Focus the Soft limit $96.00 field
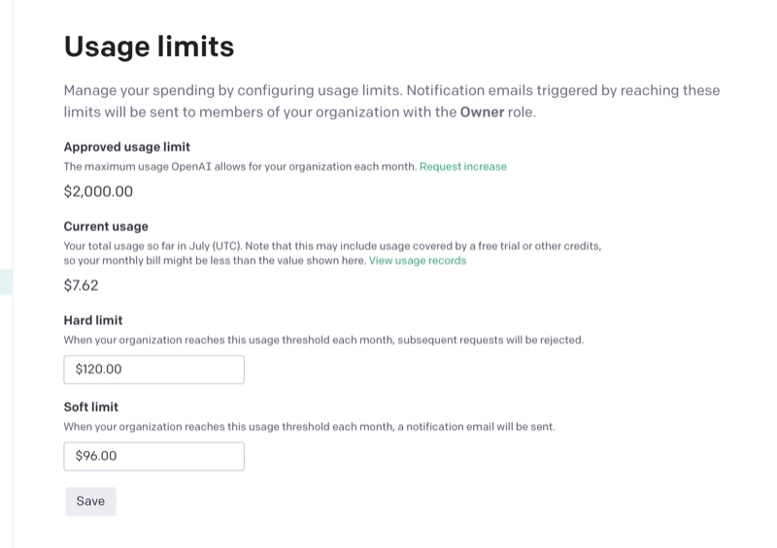The height and width of the screenshot is (548, 777). (153, 456)
